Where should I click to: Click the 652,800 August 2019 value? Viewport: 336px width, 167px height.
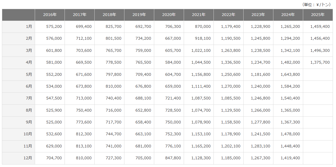(144, 110)
